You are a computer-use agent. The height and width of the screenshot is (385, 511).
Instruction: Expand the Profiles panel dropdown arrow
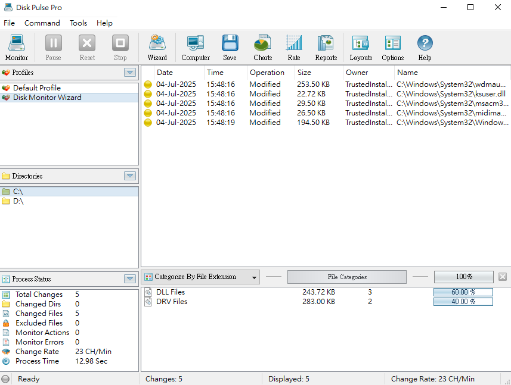tap(130, 72)
